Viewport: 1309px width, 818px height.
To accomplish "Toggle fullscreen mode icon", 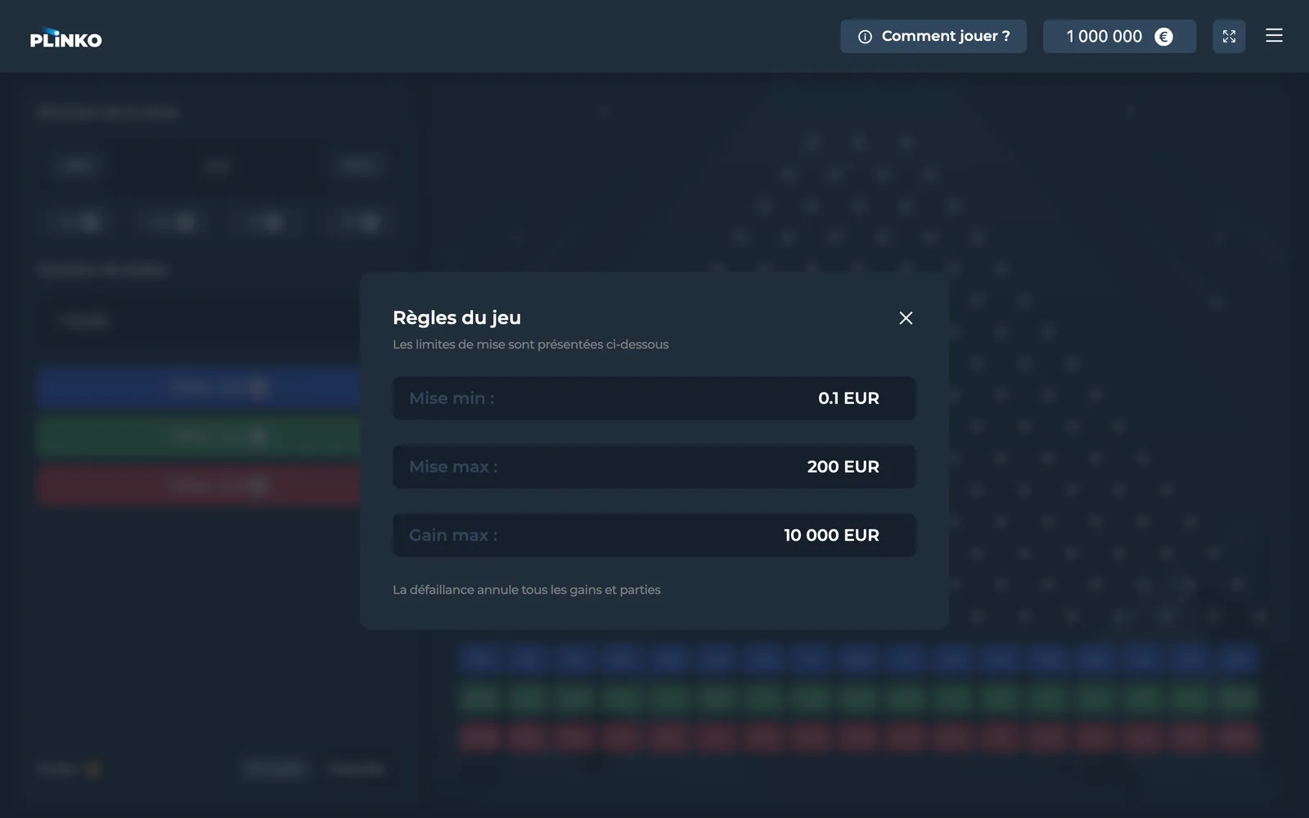I will tap(1229, 36).
